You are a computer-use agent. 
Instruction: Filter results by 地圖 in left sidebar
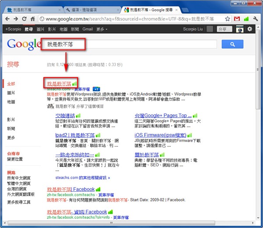[x=11, y=102]
